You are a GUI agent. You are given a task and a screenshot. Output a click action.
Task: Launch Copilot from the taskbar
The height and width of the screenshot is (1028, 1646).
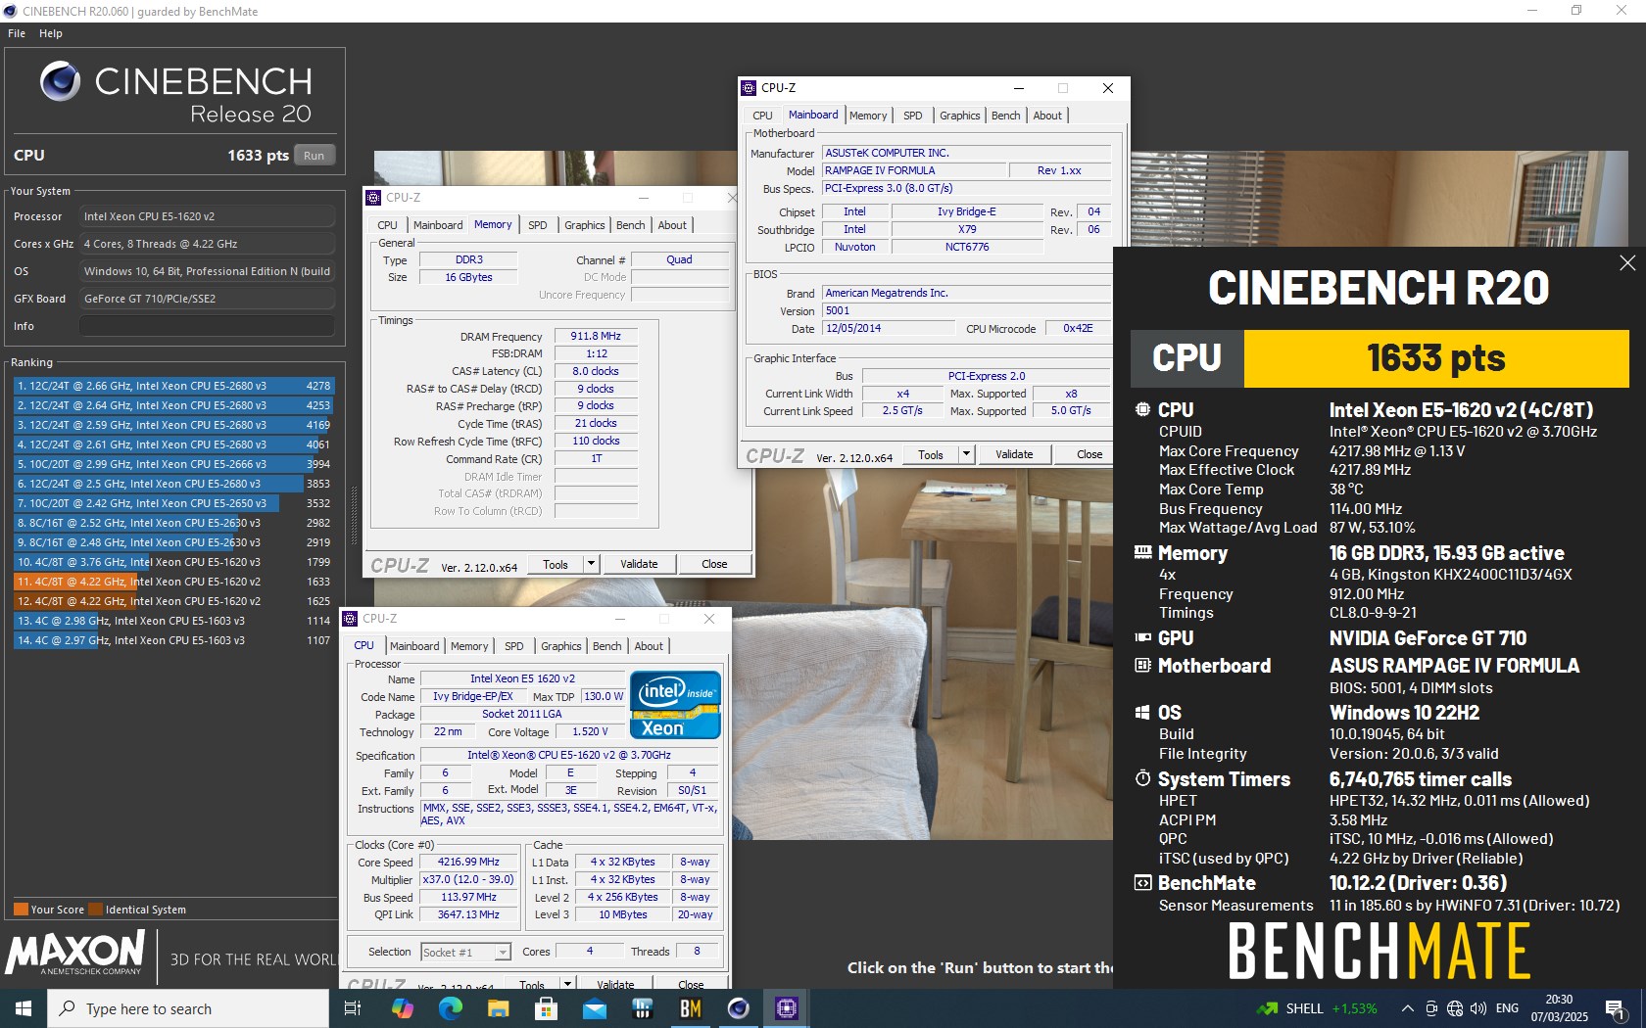(x=402, y=1008)
